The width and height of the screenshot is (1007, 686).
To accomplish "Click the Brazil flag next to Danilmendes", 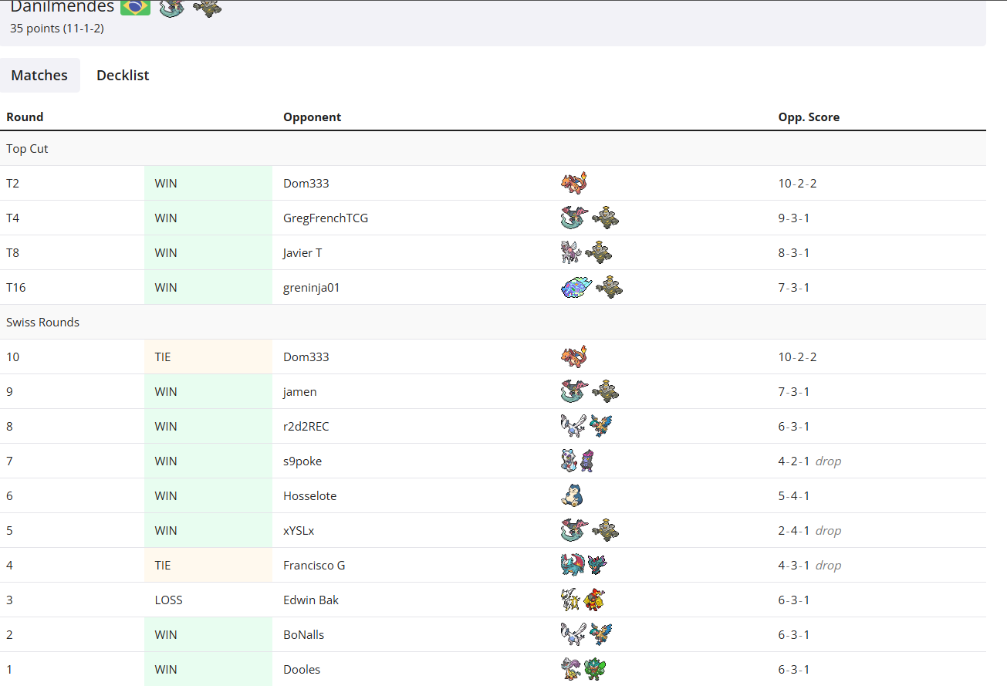I will [x=136, y=7].
